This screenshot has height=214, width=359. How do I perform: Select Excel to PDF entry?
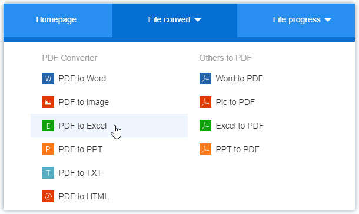240,126
